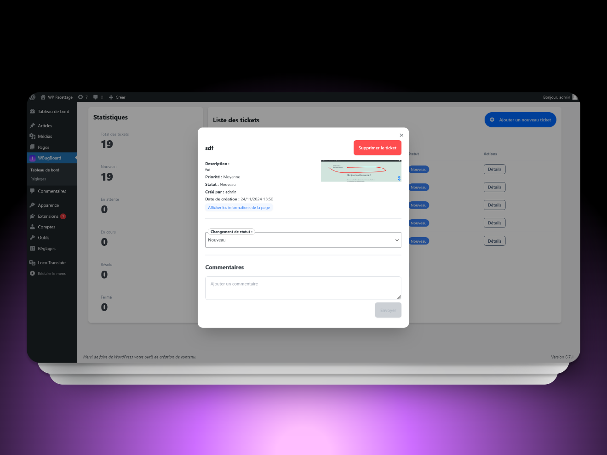The width and height of the screenshot is (607, 455).
Task: Click the Articles pin icon
Action: pos(33,125)
